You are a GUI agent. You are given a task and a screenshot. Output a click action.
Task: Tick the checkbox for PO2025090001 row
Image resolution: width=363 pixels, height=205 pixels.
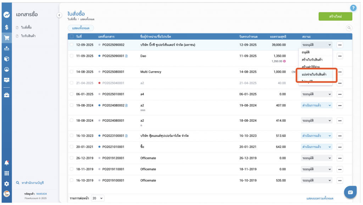coord(72,56)
